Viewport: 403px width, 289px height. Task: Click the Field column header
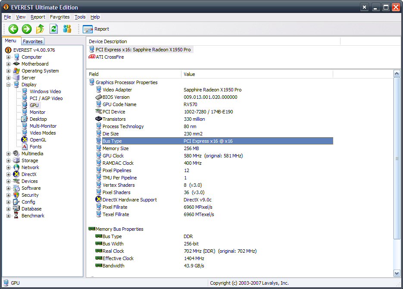(134, 74)
